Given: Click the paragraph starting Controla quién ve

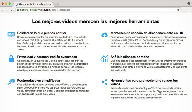Looking at the screenshot, I should click(53, 65).
